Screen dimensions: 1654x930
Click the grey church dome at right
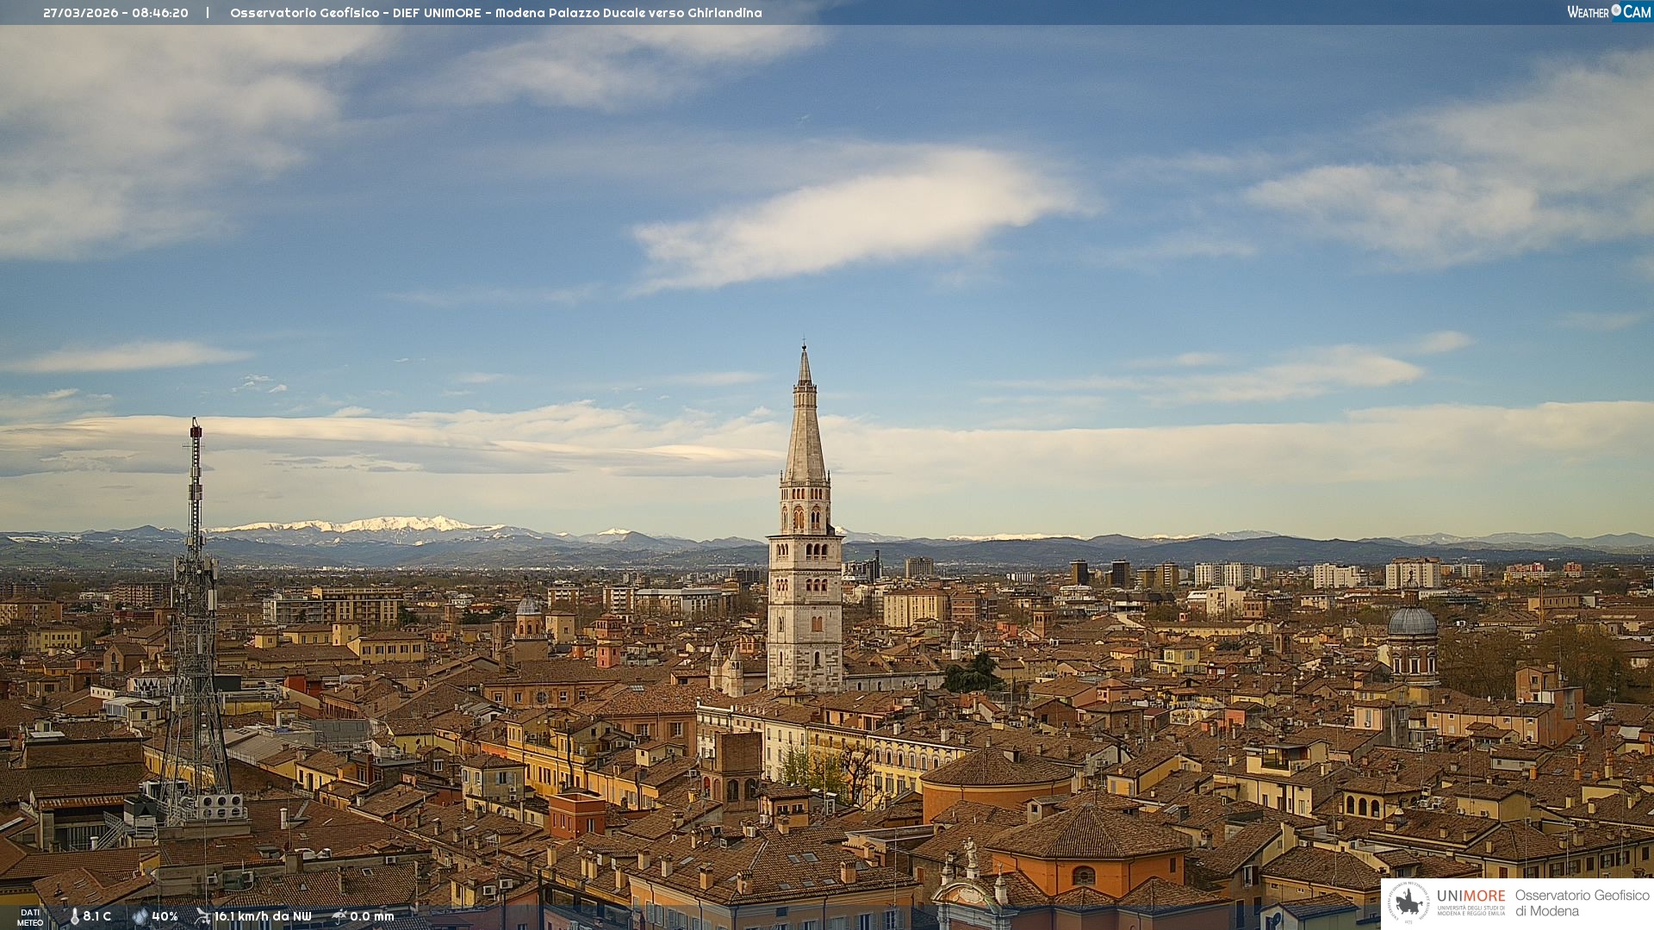coord(1412,622)
